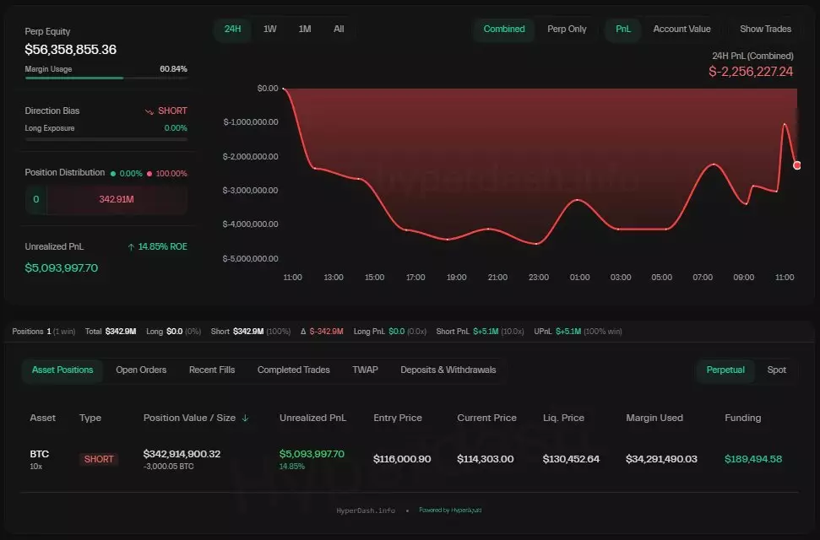This screenshot has width=820, height=540.
Task: Switch chart to Combined view
Action: tap(503, 29)
